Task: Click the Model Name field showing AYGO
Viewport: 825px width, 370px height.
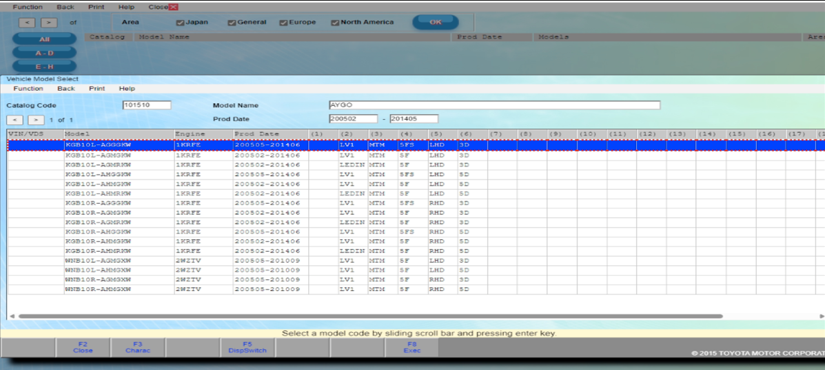Action: (x=495, y=105)
